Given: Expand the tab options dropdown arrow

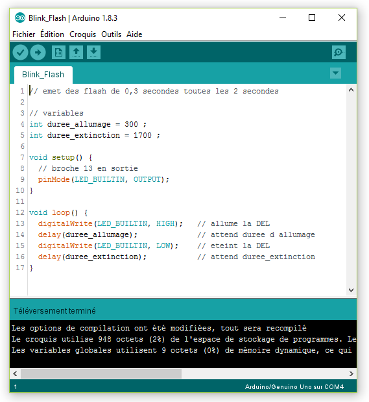Looking at the screenshot, I should click(335, 73).
